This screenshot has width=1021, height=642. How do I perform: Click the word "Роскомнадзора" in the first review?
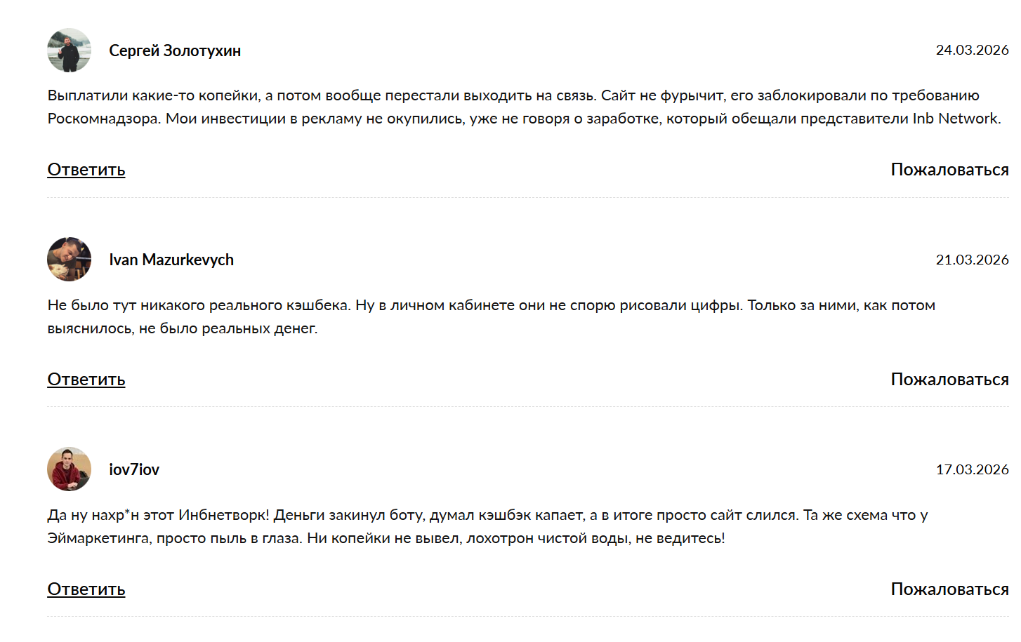tap(103, 119)
